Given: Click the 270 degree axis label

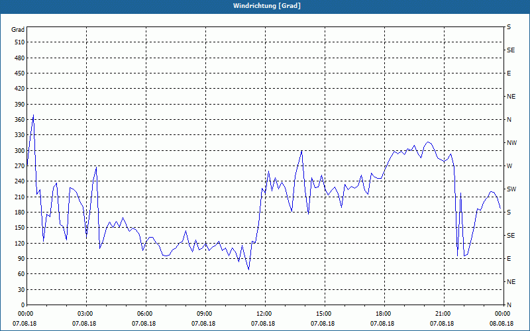Looking at the screenshot, I should 20,166.
